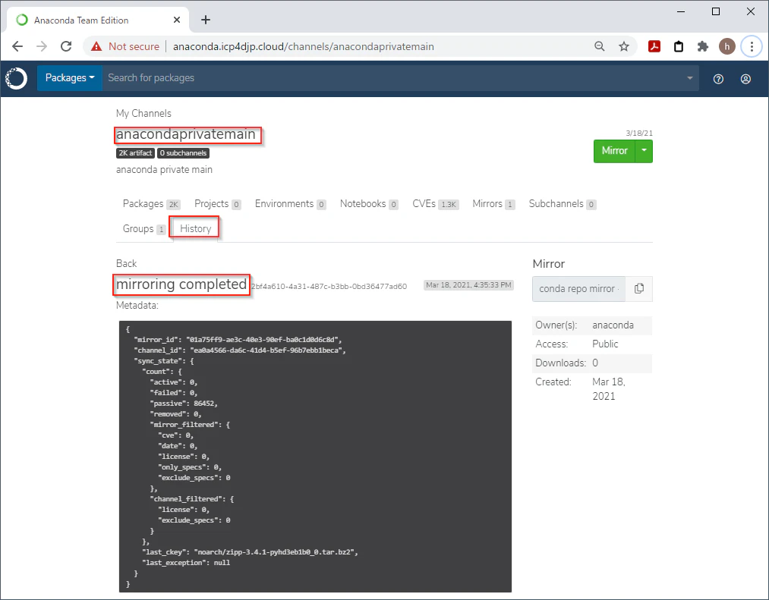This screenshot has height=600, width=769.
Task: Expand the Packages dropdown in navbar
Action: tap(70, 78)
